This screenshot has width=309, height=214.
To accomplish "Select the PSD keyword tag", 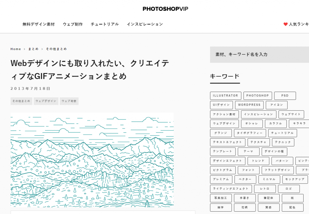I will tap(285, 96).
